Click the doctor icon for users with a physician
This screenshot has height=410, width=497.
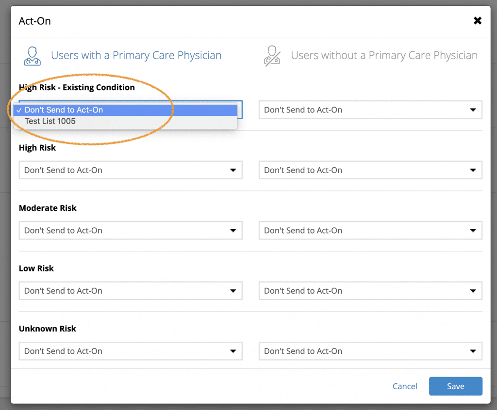tap(33, 56)
